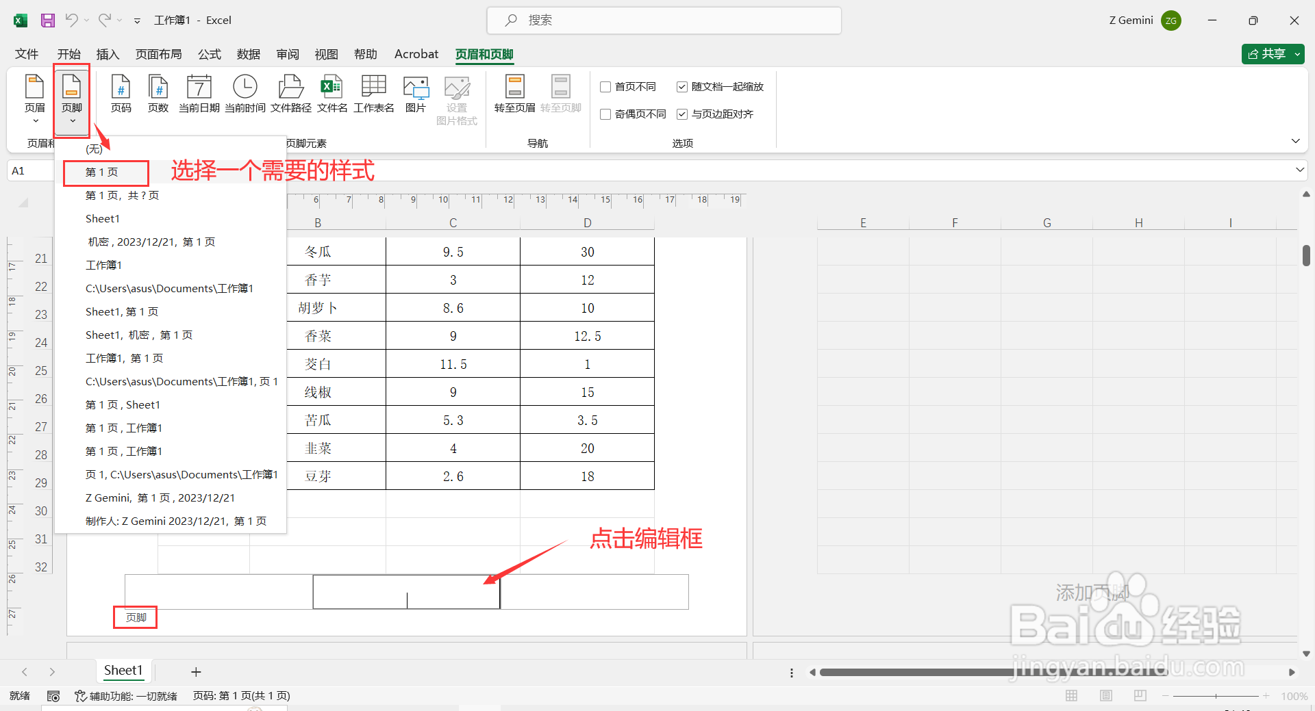Insert the worksheet name element
This screenshot has width=1315, height=711.
point(373,94)
